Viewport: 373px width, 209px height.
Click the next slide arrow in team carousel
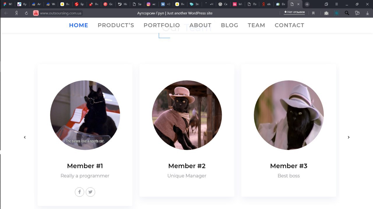pos(349,137)
